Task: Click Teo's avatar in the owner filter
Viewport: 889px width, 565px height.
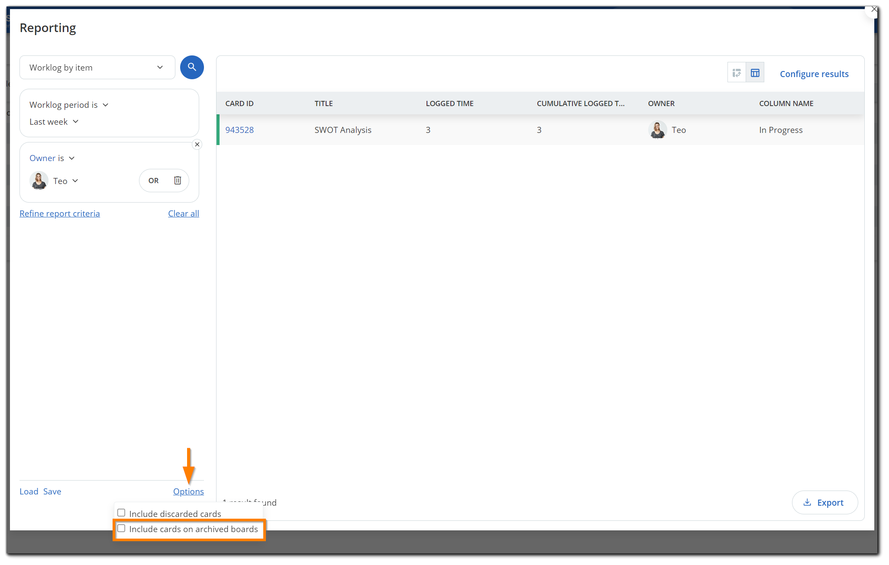Action: (x=39, y=181)
